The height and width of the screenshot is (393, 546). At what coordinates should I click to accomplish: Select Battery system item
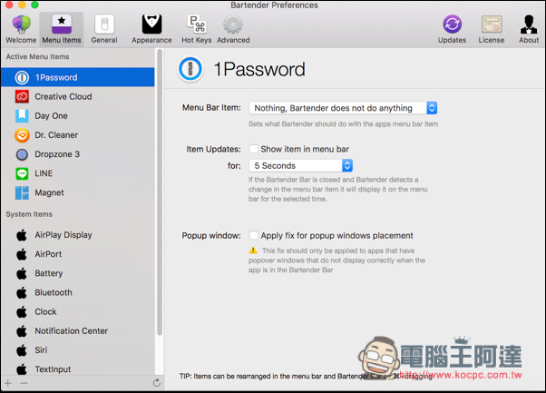[49, 273]
